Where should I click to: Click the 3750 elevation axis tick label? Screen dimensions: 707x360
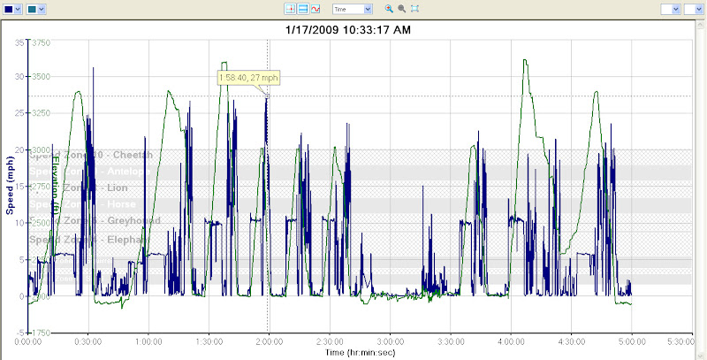[41, 42]
